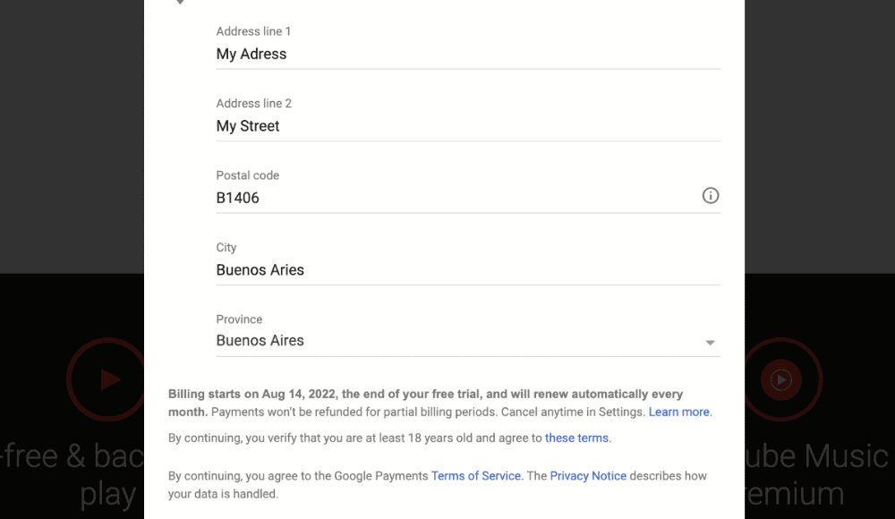The image size is (895, 519).
Task: View the Privacy Notice link
Action: tap(588, 476)
